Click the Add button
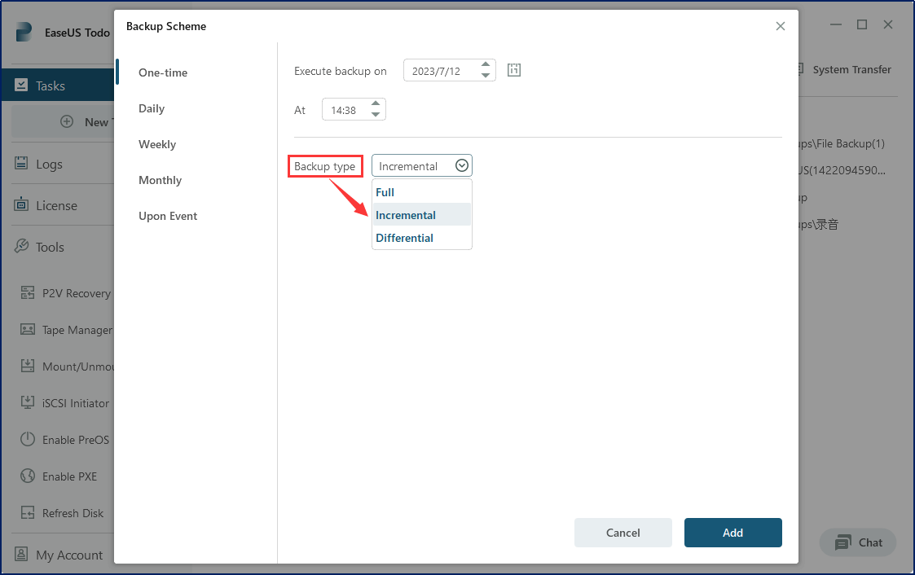The height and width of the screenshot is (575, 915). [x=733, y=533]
